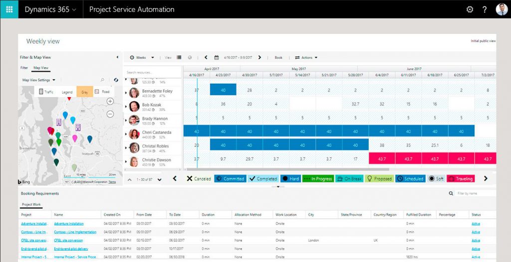Screen dimensions: 511x262
Task: Switch to list view icon beside View
Action: (x=179, y=58)
